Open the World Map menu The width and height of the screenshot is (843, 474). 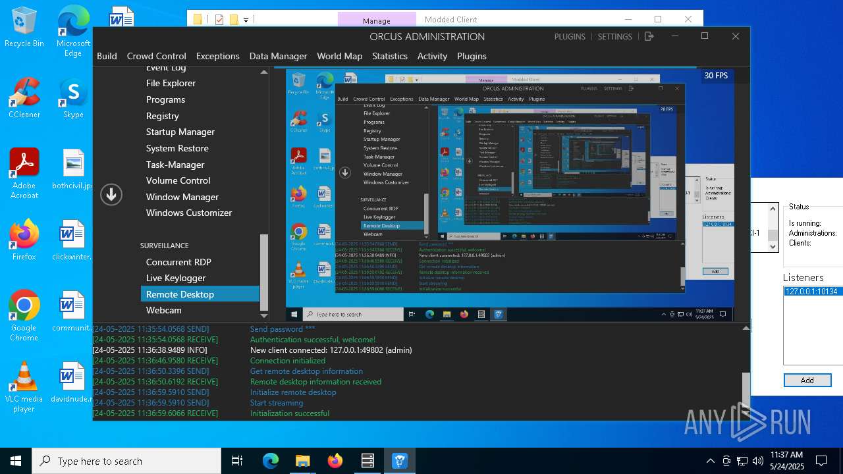(x=339, y=56)
